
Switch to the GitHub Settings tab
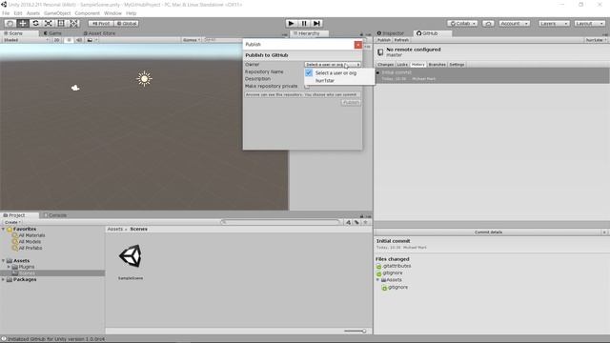[x=457, y=65]
